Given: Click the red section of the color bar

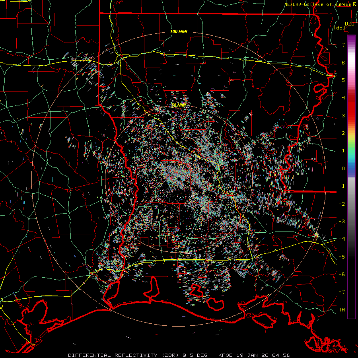Looking at the screenshot, I should [351, 107].
